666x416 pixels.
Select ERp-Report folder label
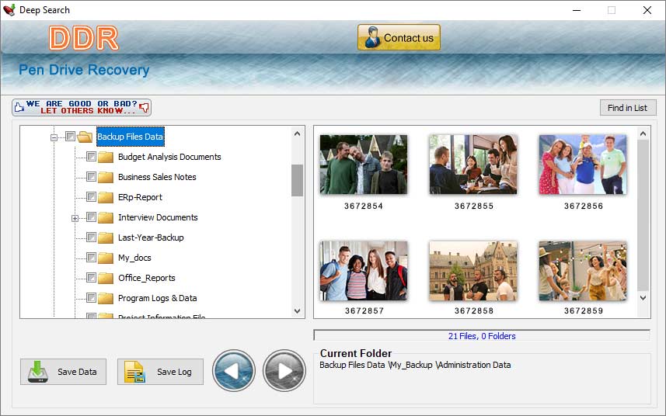pos(140,197)
